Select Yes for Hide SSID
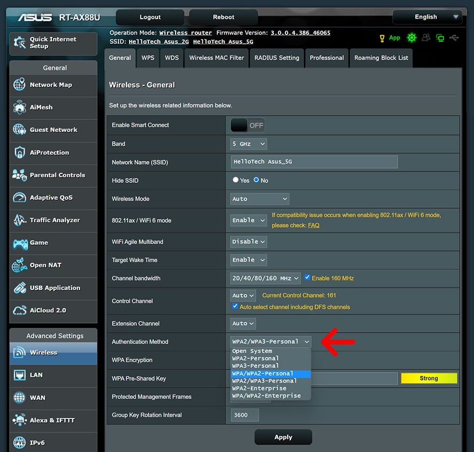The image size is (474, 452). point(235,180)
